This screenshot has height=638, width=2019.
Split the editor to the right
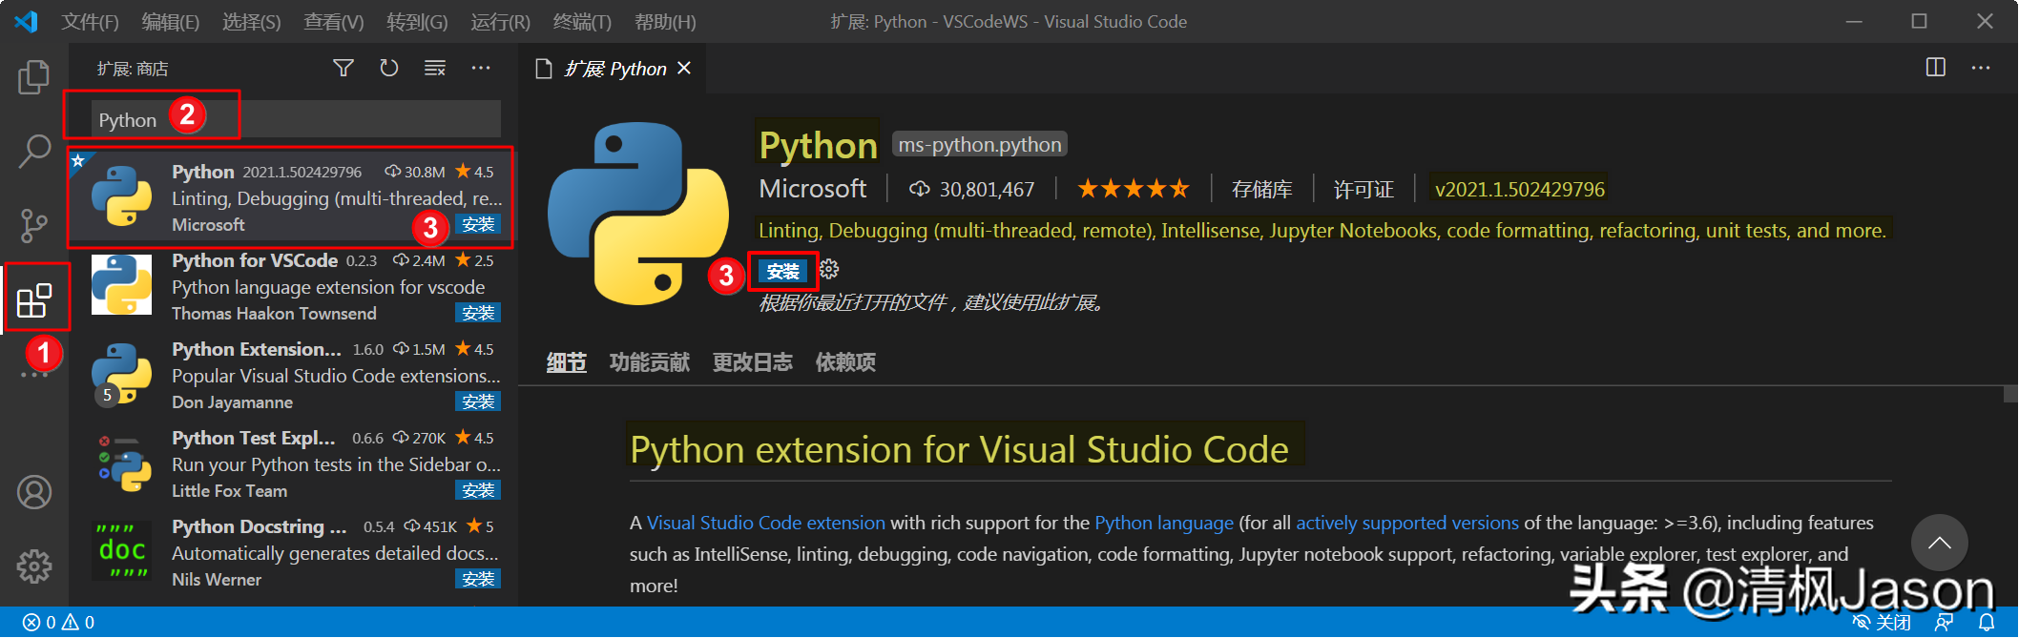tap(1936, 67)
